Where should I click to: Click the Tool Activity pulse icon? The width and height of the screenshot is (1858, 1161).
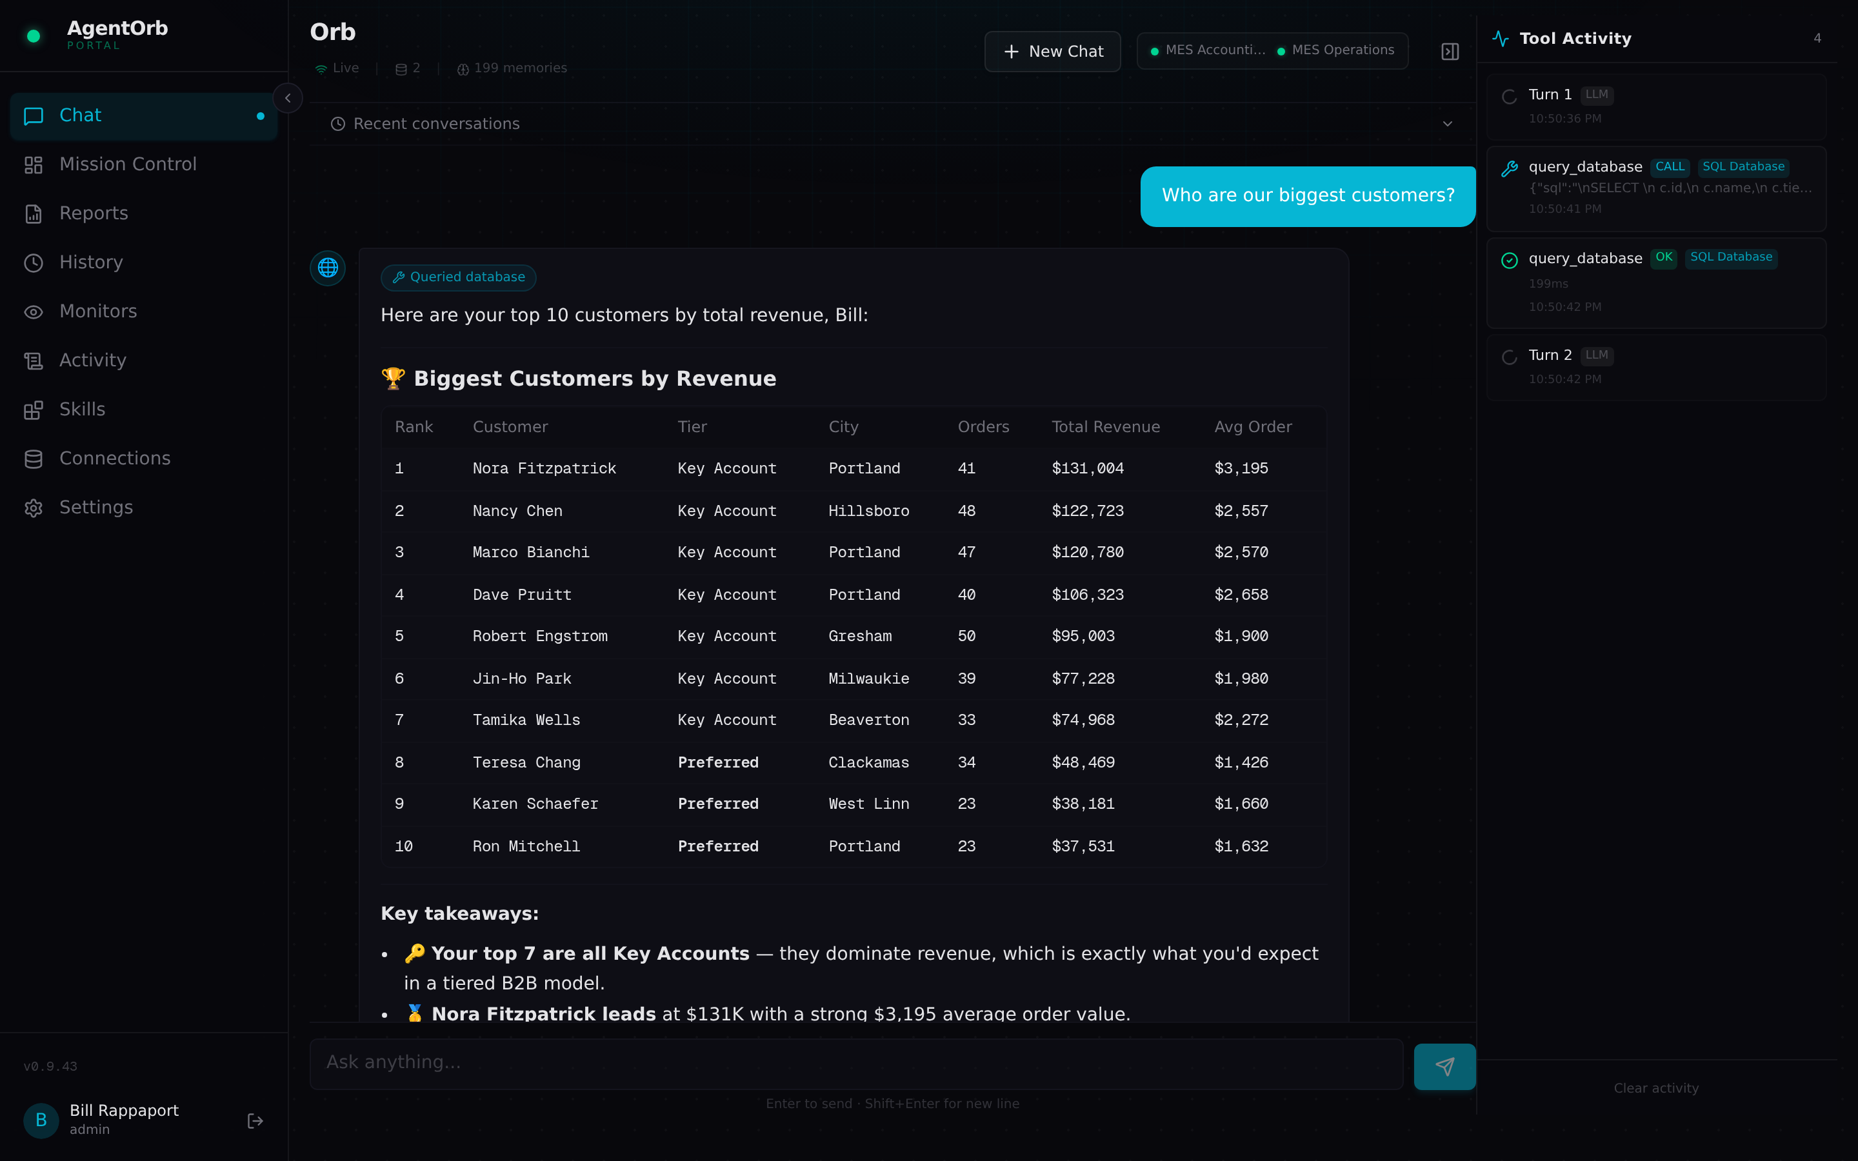click(1500, 39)
